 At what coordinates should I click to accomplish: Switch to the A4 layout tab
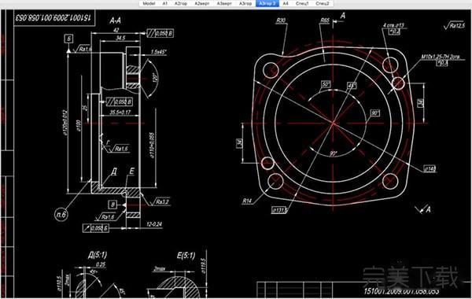point(286,3)
